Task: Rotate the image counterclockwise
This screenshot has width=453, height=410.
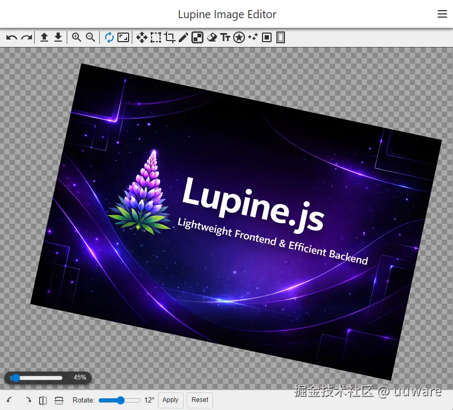Action: 9,400
